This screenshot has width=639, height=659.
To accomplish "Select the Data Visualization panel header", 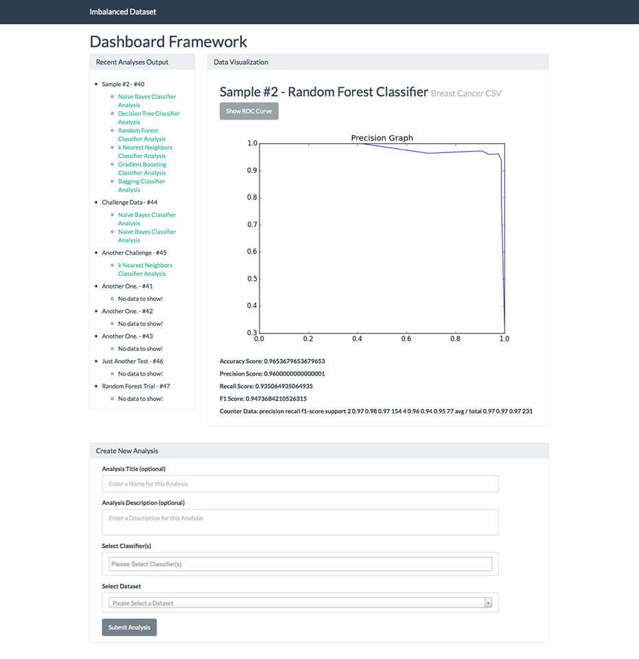I will point(241,62).
